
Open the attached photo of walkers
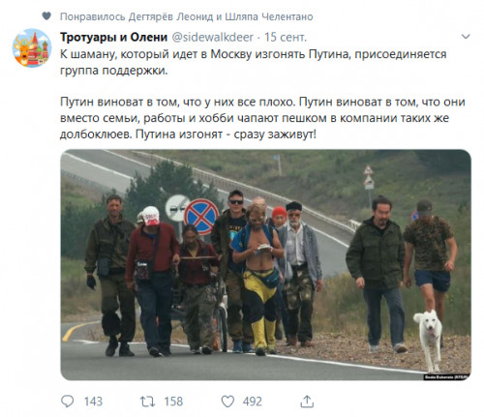click(x=265, y=265)
